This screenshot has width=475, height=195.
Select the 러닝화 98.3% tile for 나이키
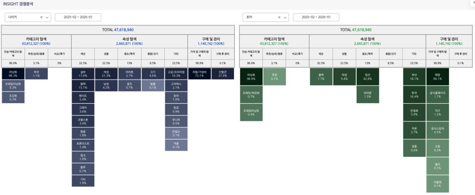click(13, 74)
